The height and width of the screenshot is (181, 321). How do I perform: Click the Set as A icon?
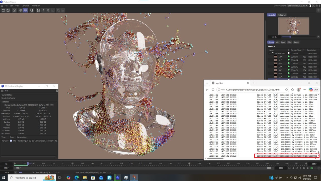pos(43,10)
